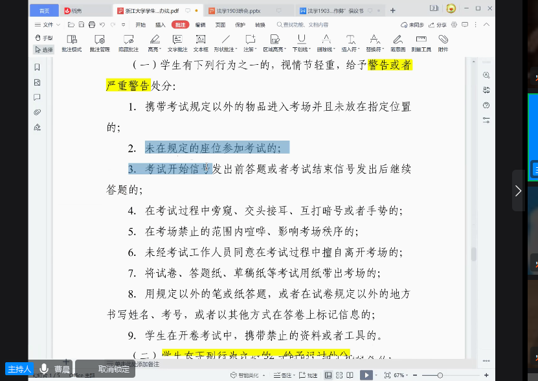The width and height of the screenshot is (538, 381).
Task: Open the 保护 menu tab
Action: (240, 25)
